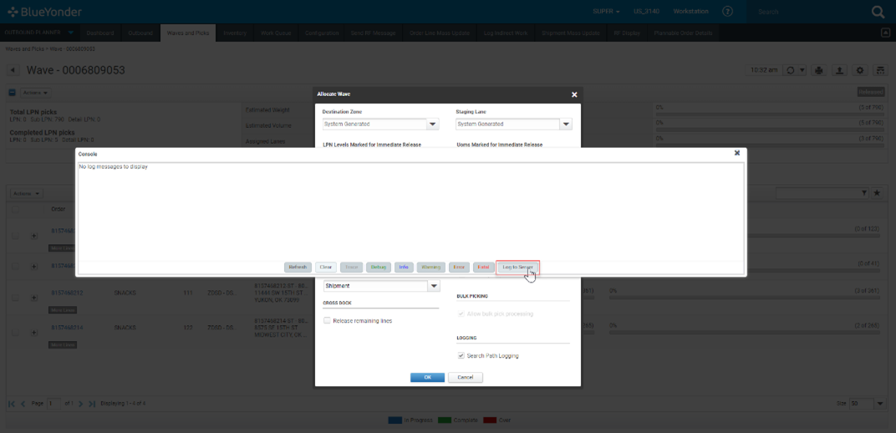This screenshot has width=896, height=433.
Task: Close the Console dialog
Action: pos(737,153)
